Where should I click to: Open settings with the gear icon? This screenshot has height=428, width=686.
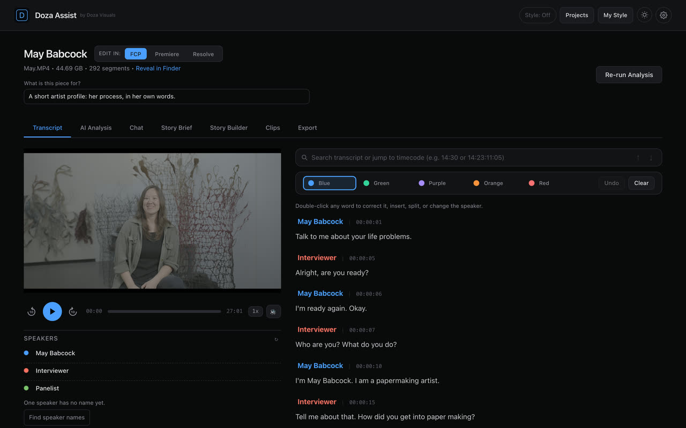[663, 15]
